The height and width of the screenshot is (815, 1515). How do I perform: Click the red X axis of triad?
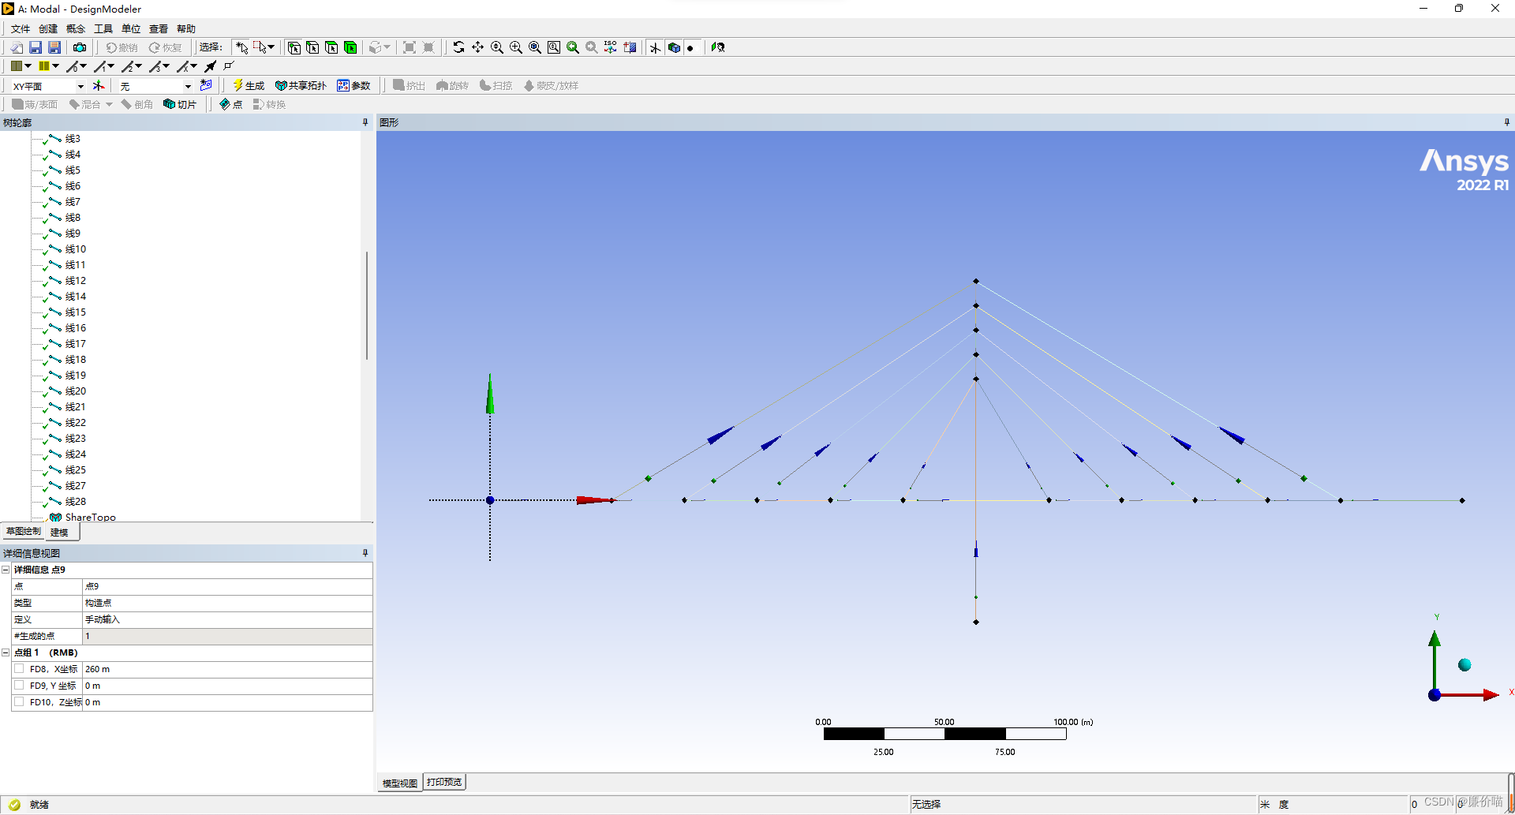coord(1469,695)
